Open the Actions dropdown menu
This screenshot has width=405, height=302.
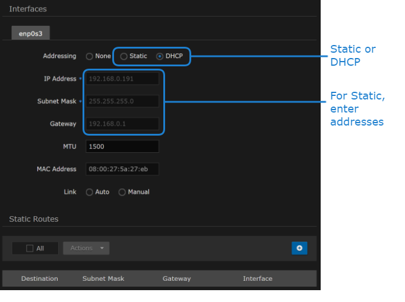pos(86,248)
